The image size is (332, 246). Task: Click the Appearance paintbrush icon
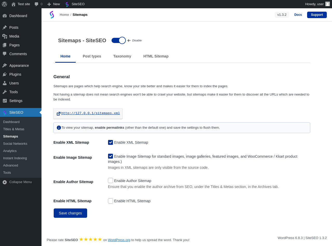5,66
